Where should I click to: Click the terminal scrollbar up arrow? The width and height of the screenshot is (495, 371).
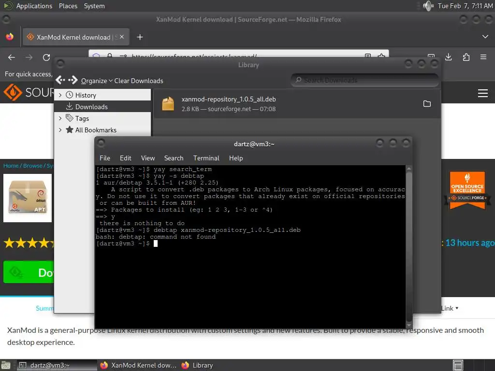coord(409,169)
